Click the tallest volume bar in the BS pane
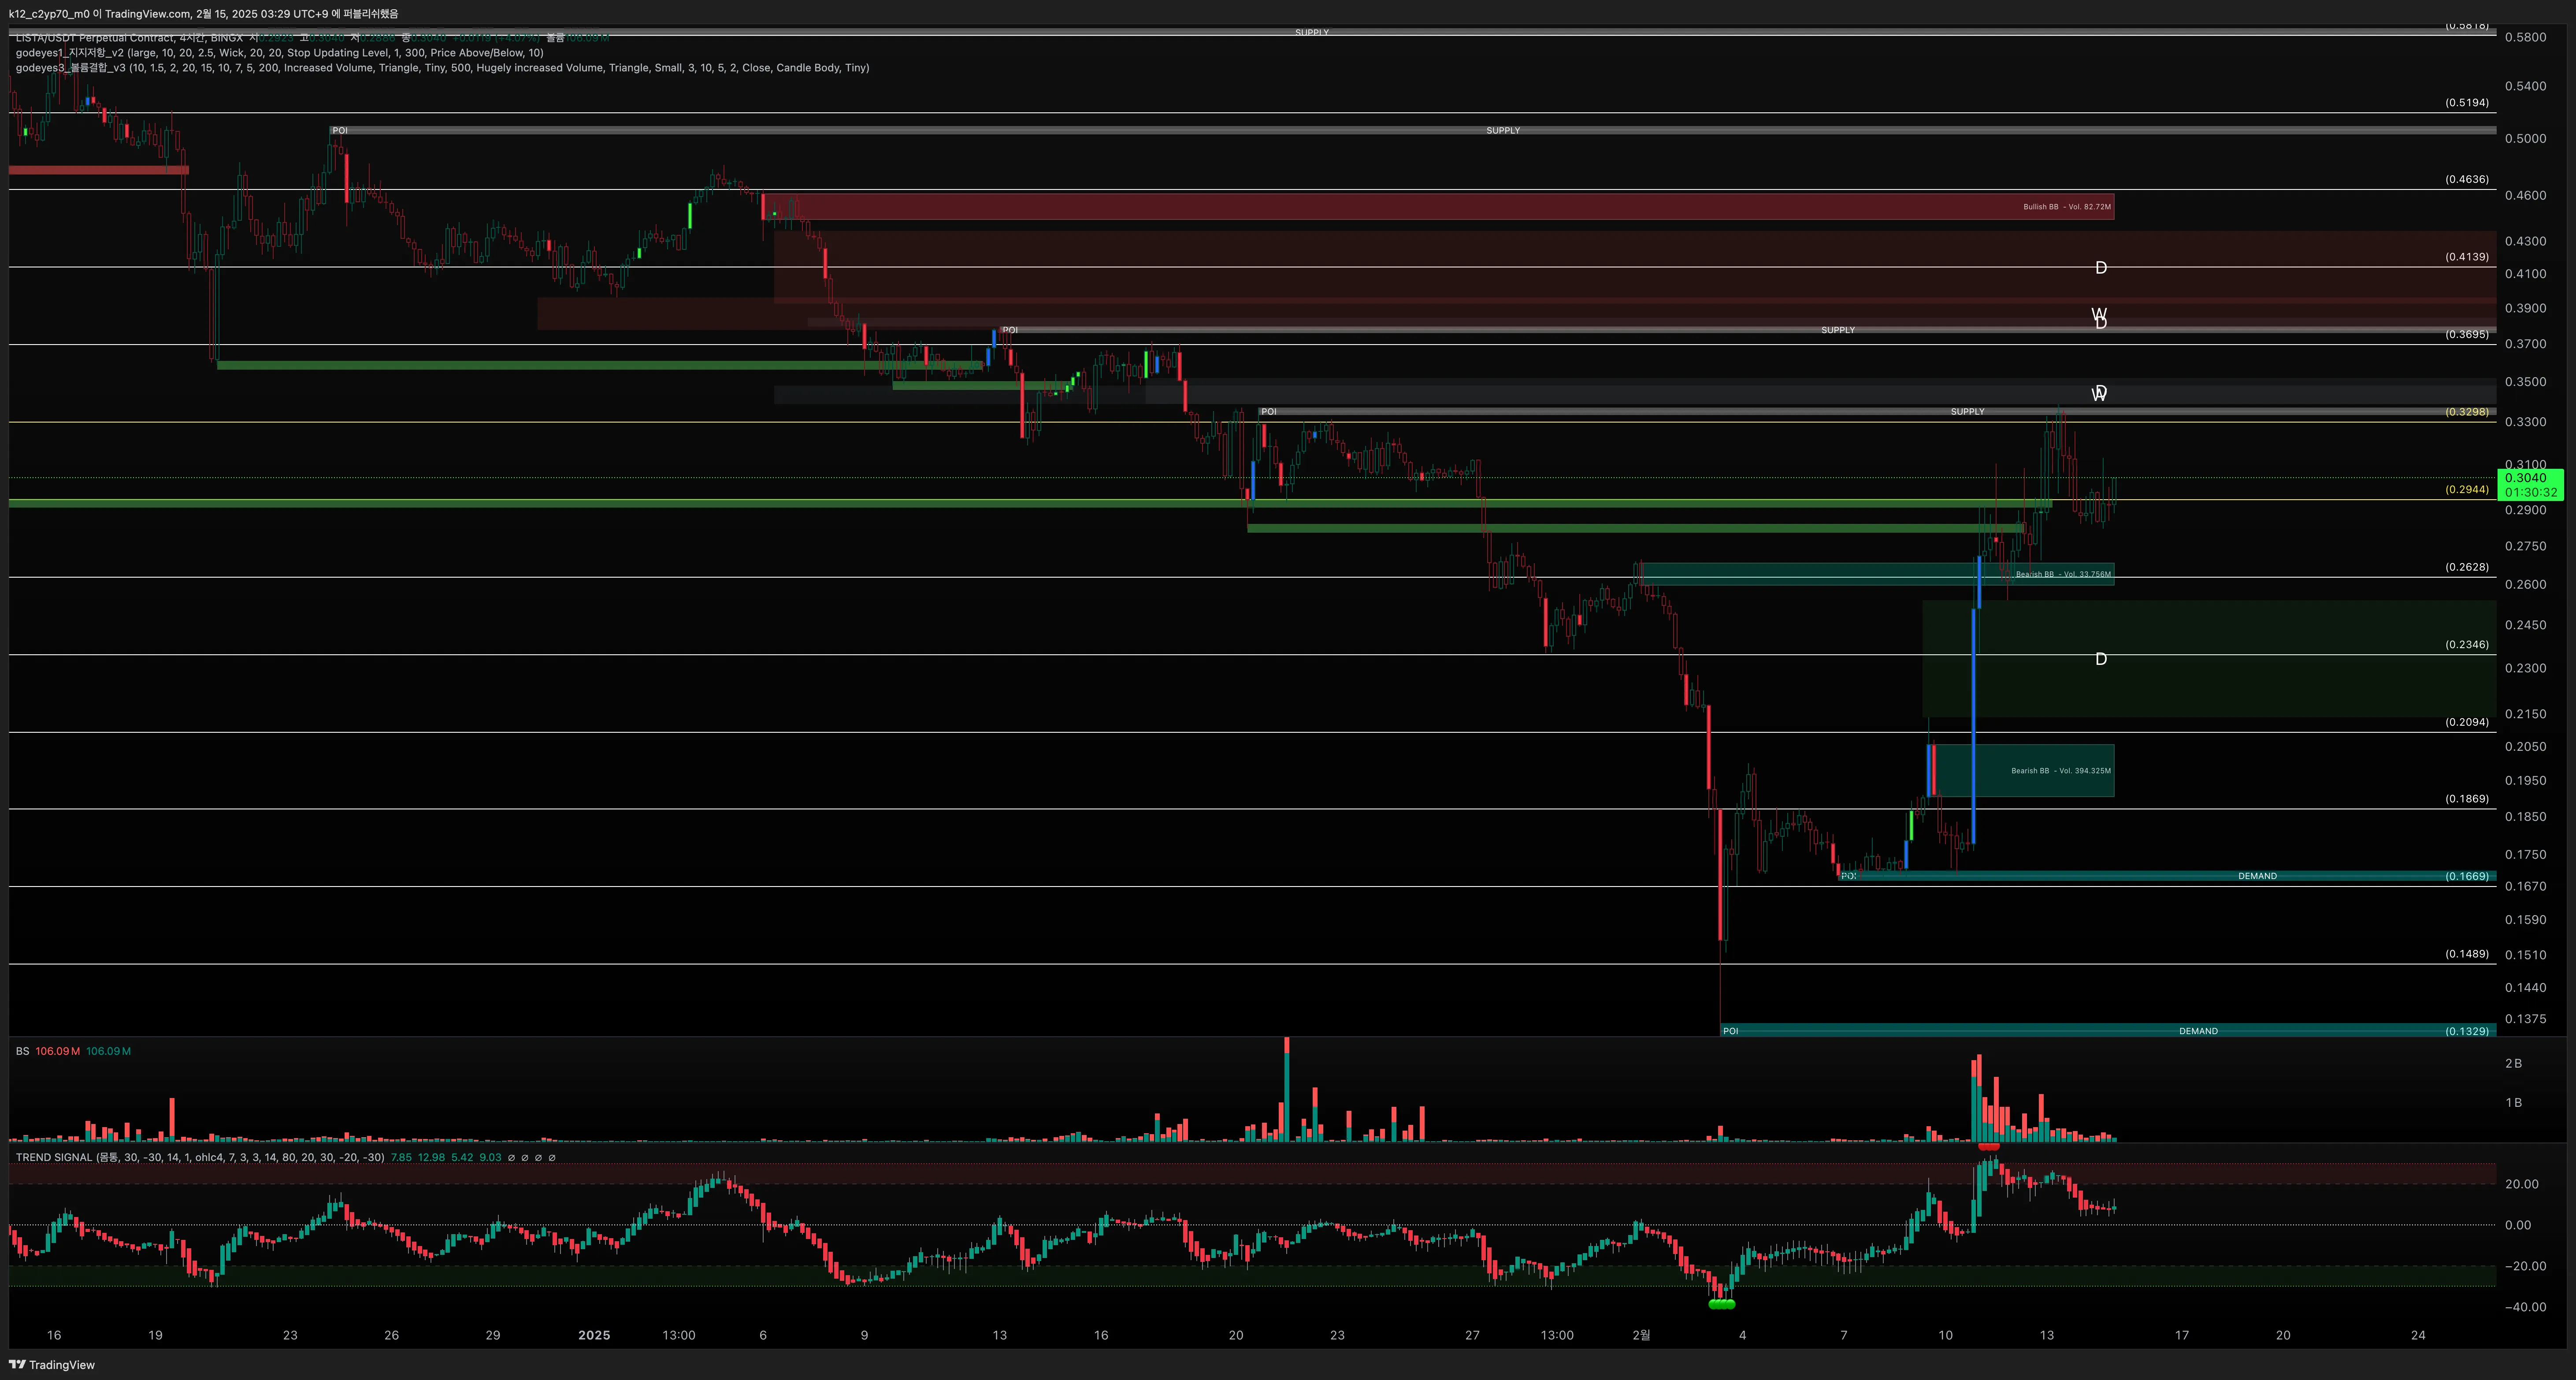Image resolution: width=2576 pixels, height=1380 pixels. (1287, 1089)
